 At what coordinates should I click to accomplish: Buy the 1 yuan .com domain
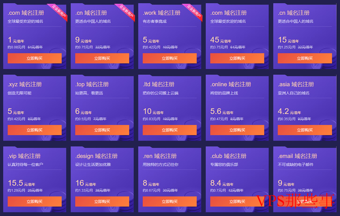(35, 58)
